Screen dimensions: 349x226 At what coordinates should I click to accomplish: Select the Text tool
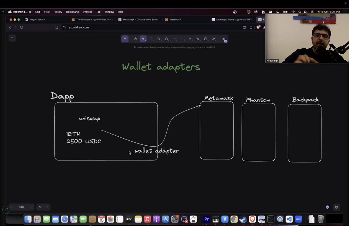click(x=198, y=39)
